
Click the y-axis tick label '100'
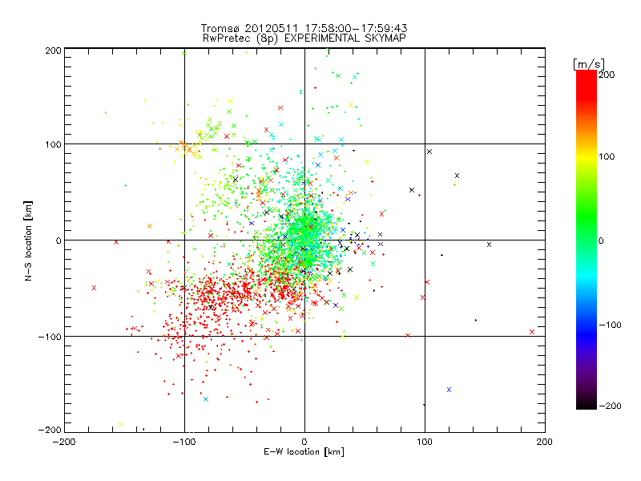53,144
